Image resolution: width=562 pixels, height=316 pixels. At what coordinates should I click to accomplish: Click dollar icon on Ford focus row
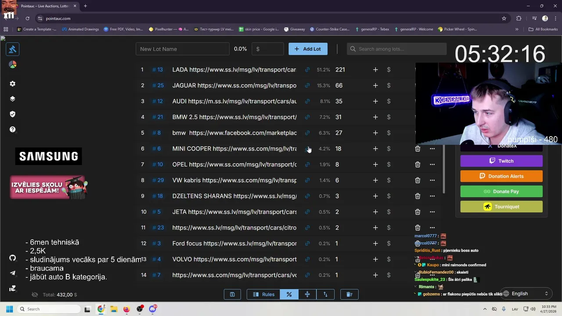(x=389, y=244)
